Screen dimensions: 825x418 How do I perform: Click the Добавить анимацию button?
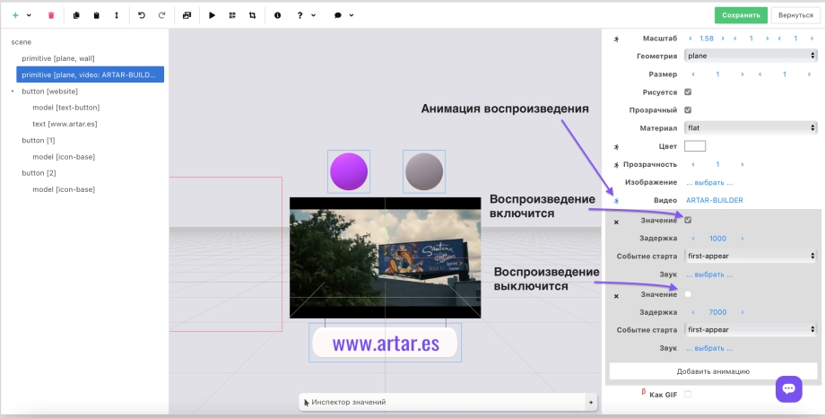[x=713, y=370]
